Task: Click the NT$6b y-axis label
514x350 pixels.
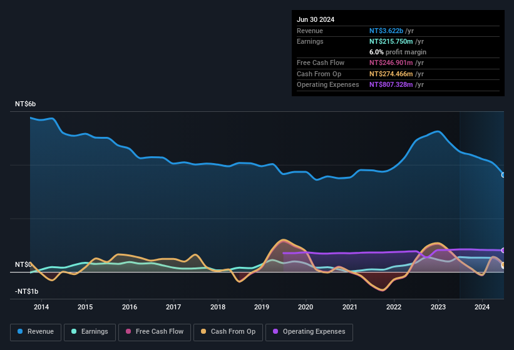Action: (x=25, y=104)
